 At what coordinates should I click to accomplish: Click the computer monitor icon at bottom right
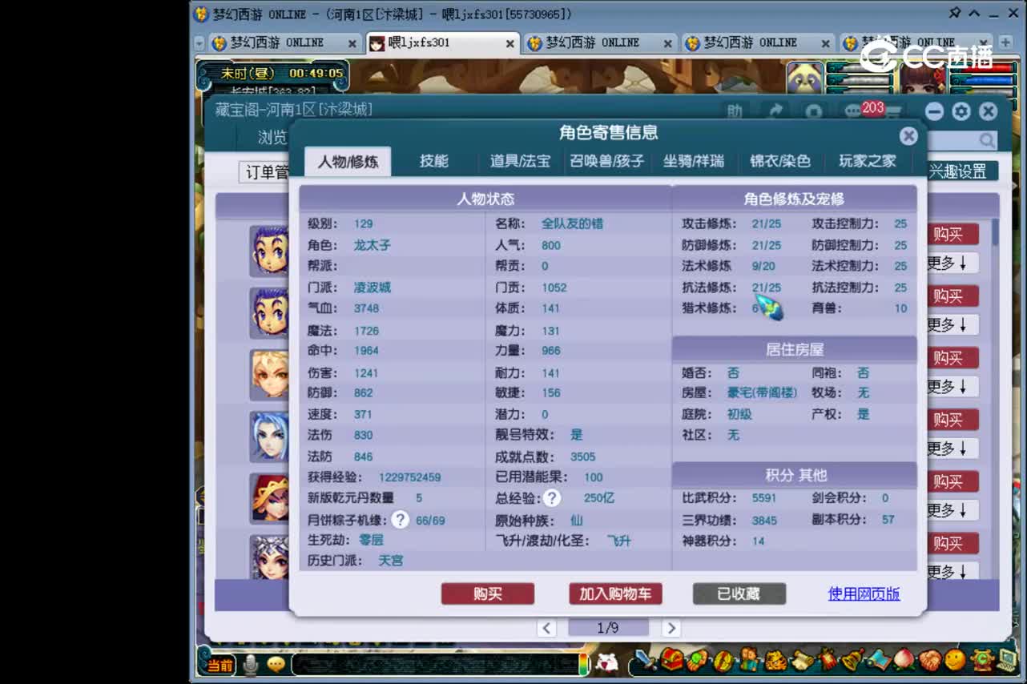point(1007,660)
